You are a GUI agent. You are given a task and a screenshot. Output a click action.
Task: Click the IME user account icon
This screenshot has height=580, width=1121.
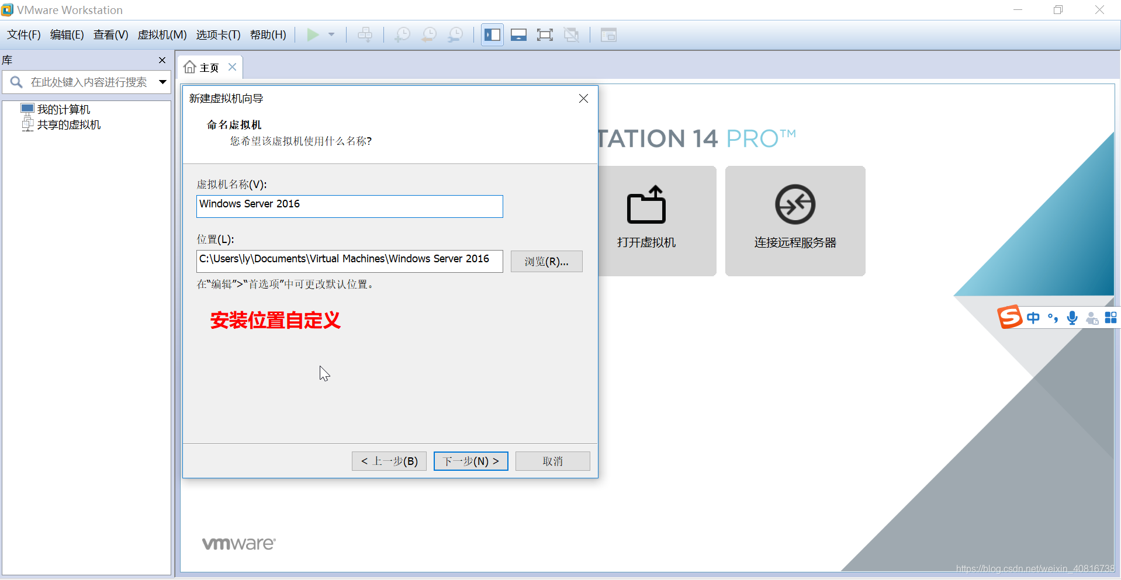[x=1092, y=318]
